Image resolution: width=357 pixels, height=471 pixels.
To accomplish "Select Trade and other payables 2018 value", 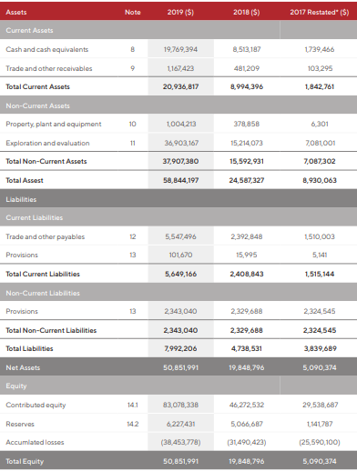I will 247,236.
